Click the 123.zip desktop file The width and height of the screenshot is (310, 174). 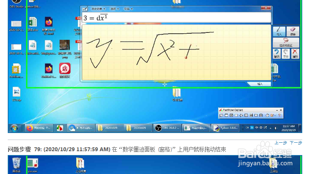[16, 94]
